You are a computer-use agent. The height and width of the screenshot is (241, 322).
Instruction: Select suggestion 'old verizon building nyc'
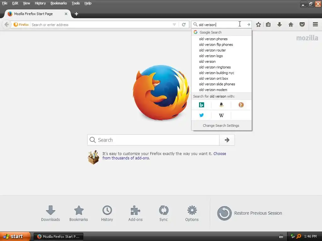221,73
